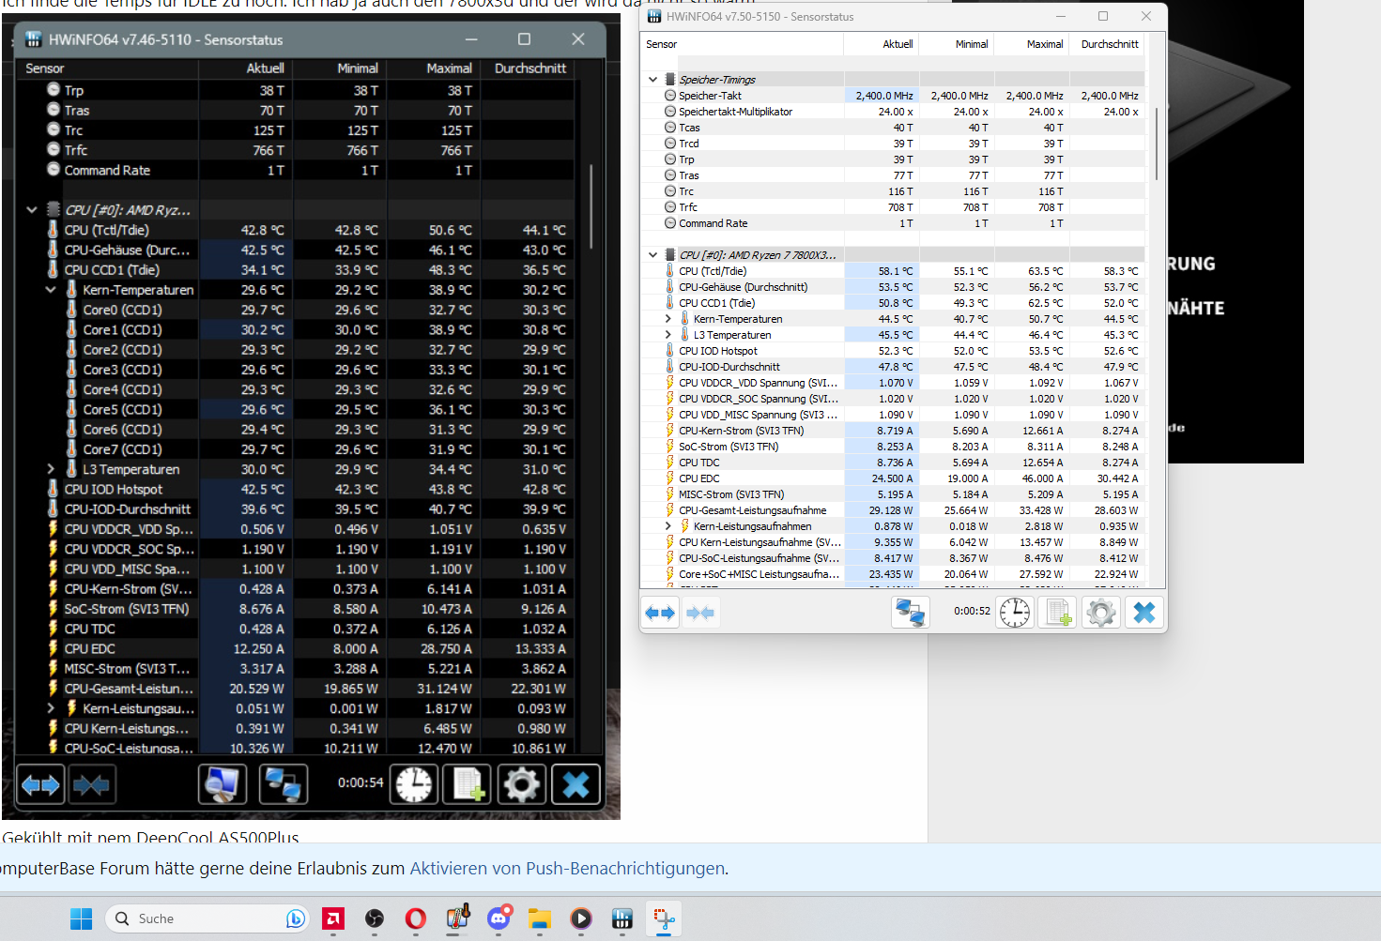Open the Snipping Tool from the taskbar
Image resolution: width=1381 pixels, height=941 pixels.
tap(664, 918)
